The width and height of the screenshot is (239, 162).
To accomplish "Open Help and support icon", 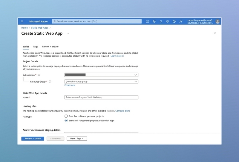I will click(x=174, y=21).
